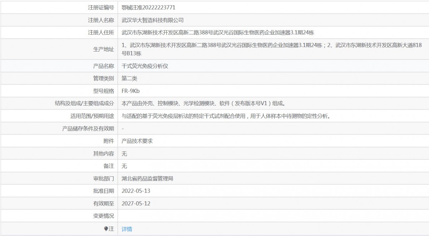Image resolution: width=429 pixels, height=236 pixels.
Task: Click the 产品名称 label
Action: (104, 66)
